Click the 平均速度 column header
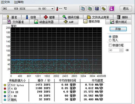The height and width of the screenshot is (104, 135). [97, 81]
